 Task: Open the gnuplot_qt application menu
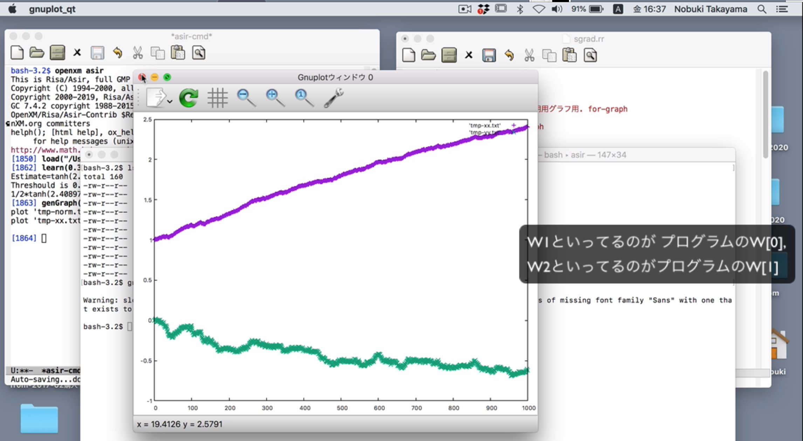(52, 9)
